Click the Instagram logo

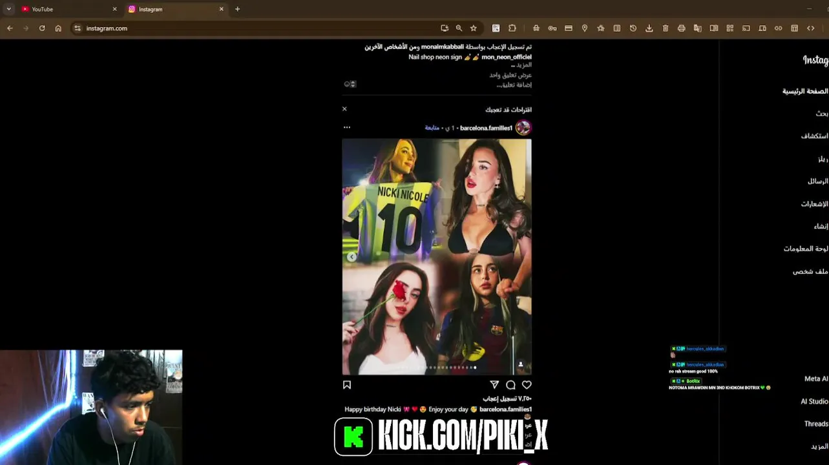pyautogui.click(x=816, y=59)
